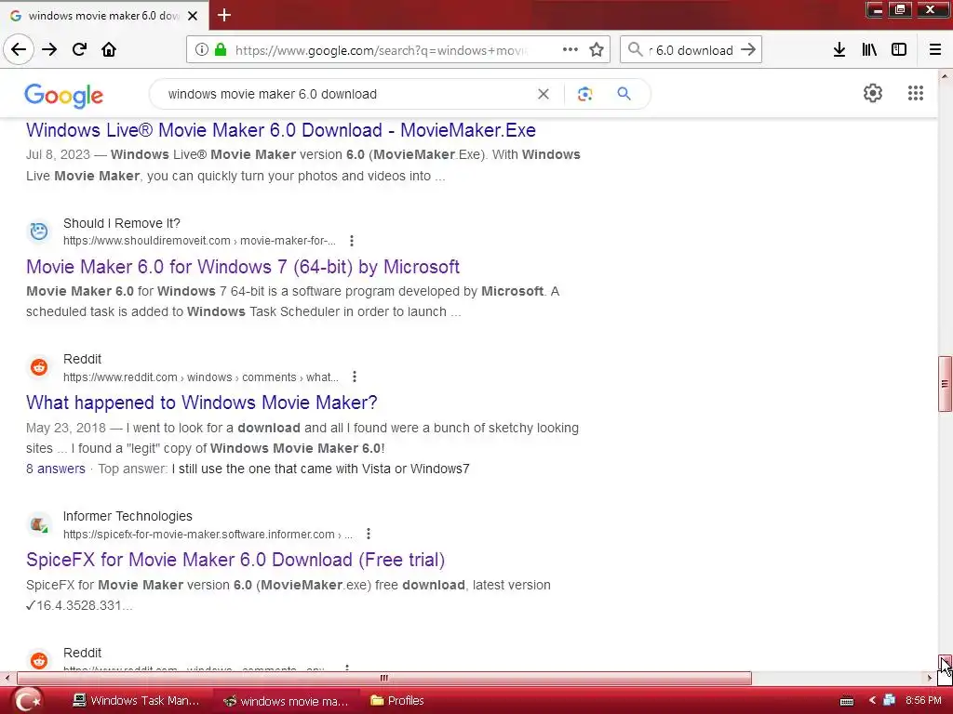Viewport: 953px width, 714px height.
Task: Open page actions three-dots menu
Action: [x=570, y=50]
